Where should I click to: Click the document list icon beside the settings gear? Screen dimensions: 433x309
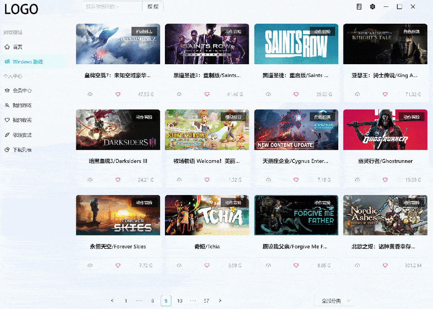[359, 7]
